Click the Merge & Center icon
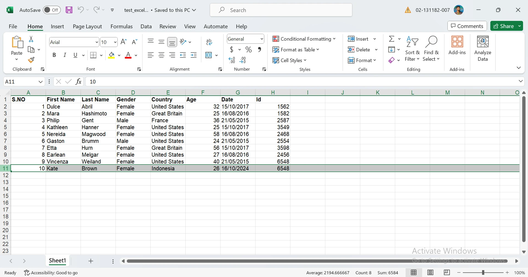 tap(209, 55)
